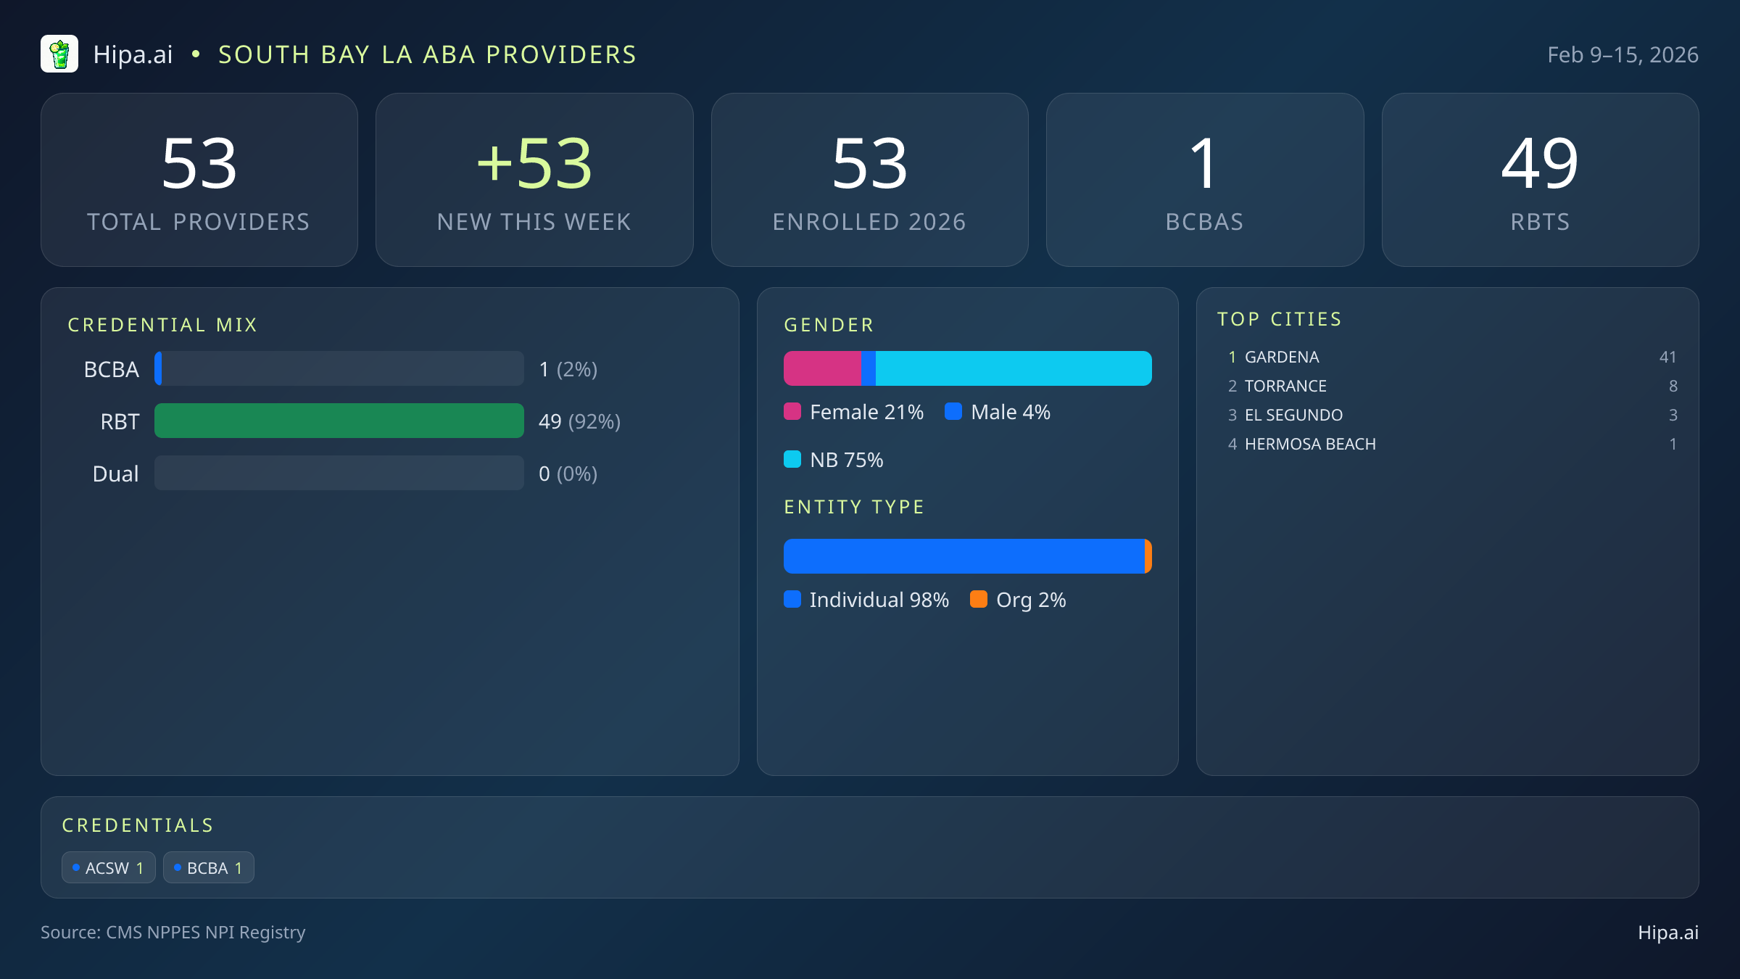The image size is (1740, 979).
Task: Expand the Credential Mix section
Action: click(163, 325)
